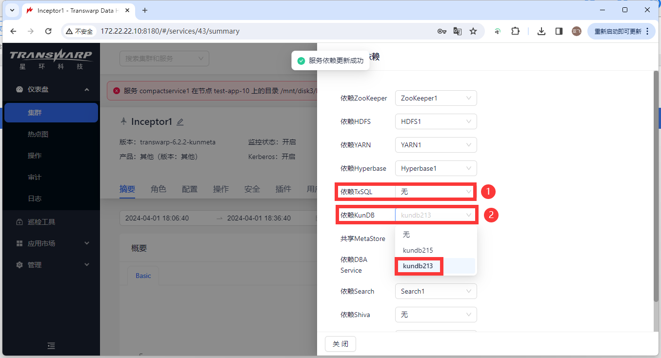The height and width of the screenshot is (358, 661).
Task: Click the 依赖KunDB dropdown showing kundb213
Action: coord(436,215)
